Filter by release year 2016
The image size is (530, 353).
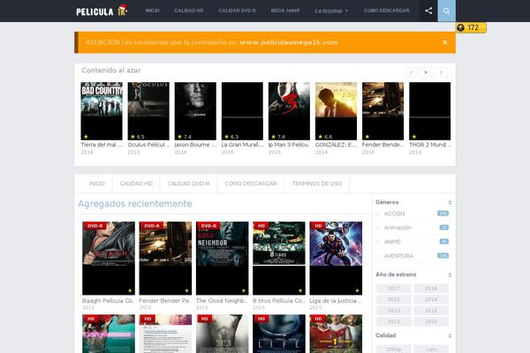(x=431, y=289)
